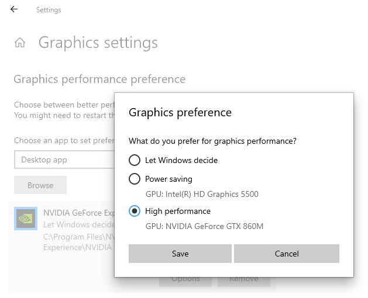Open the Desktop app dropdown

(64, 160)
